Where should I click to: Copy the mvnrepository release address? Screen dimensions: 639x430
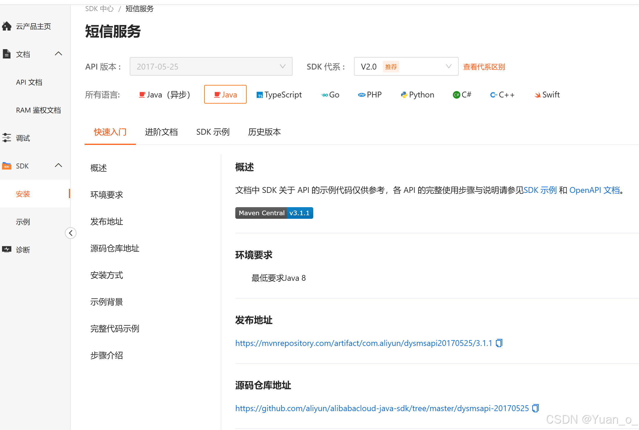pos(499,343)
